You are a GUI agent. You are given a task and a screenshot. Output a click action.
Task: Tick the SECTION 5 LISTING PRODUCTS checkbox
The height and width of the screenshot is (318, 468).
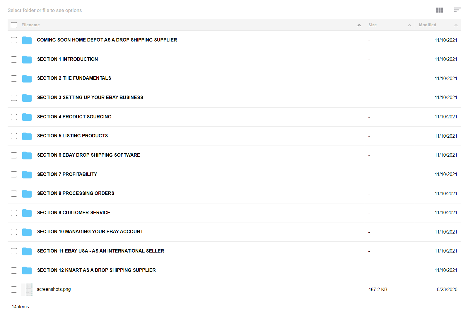click(14, 136)
